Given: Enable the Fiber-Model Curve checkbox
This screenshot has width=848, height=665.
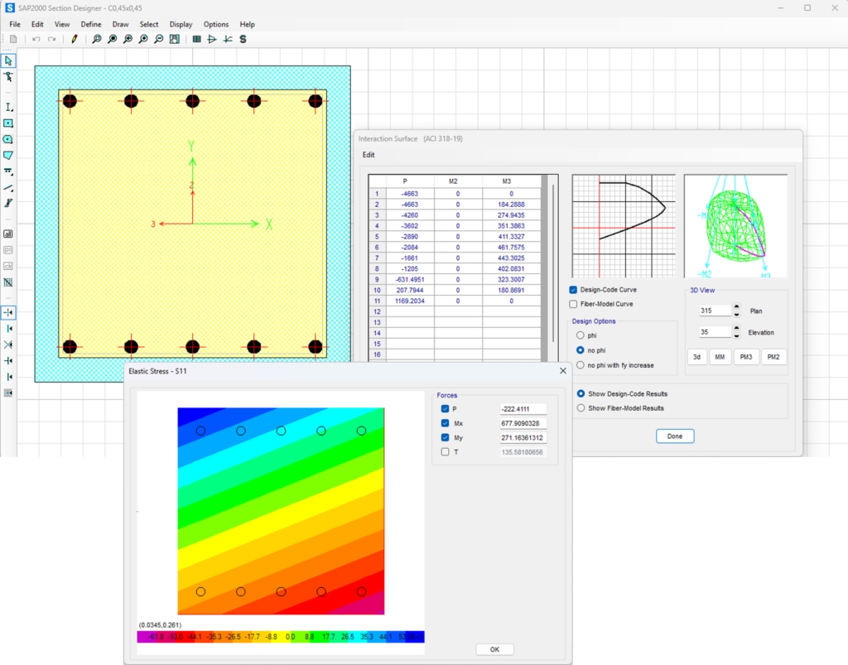Looking at the screenshot, I should point(572,304).
